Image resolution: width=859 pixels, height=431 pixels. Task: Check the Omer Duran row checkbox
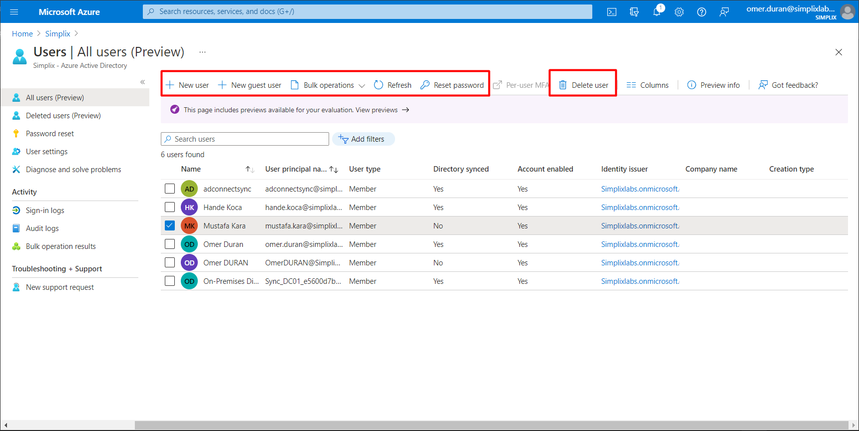pos(170,244)
